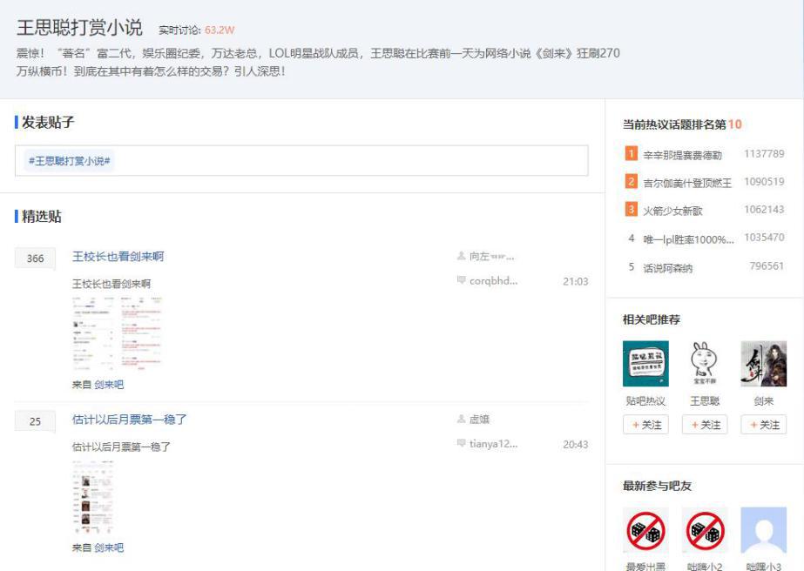
Task: Open 剑来 bar cover icon
Action: pos(763,364)
